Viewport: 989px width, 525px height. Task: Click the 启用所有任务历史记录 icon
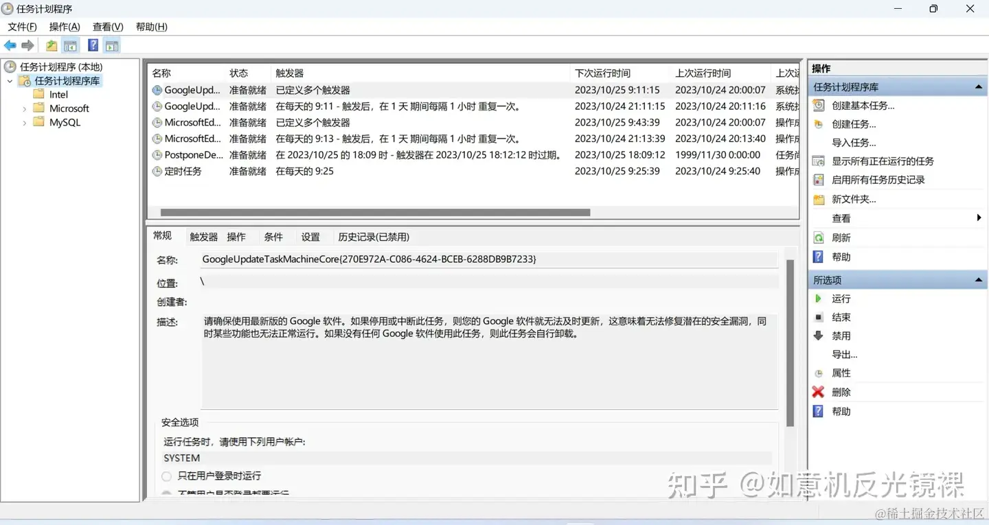click(x=818, y=180)
